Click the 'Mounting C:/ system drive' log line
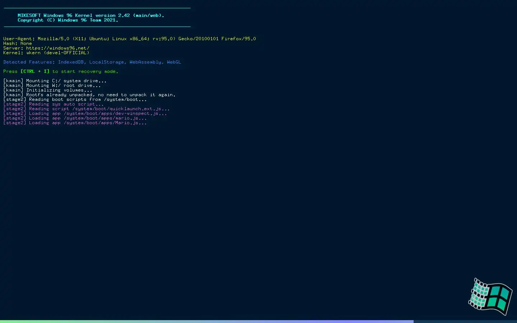The height and width of the screenshot is (323, 517). (x=55, y=81)
